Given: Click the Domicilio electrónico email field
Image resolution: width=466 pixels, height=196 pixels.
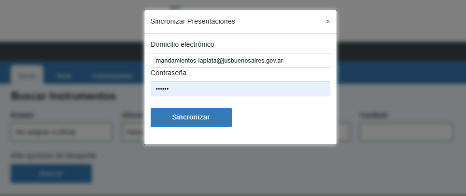Looking at the screenshot, I should pyautogui.click(x=240, y=61).
